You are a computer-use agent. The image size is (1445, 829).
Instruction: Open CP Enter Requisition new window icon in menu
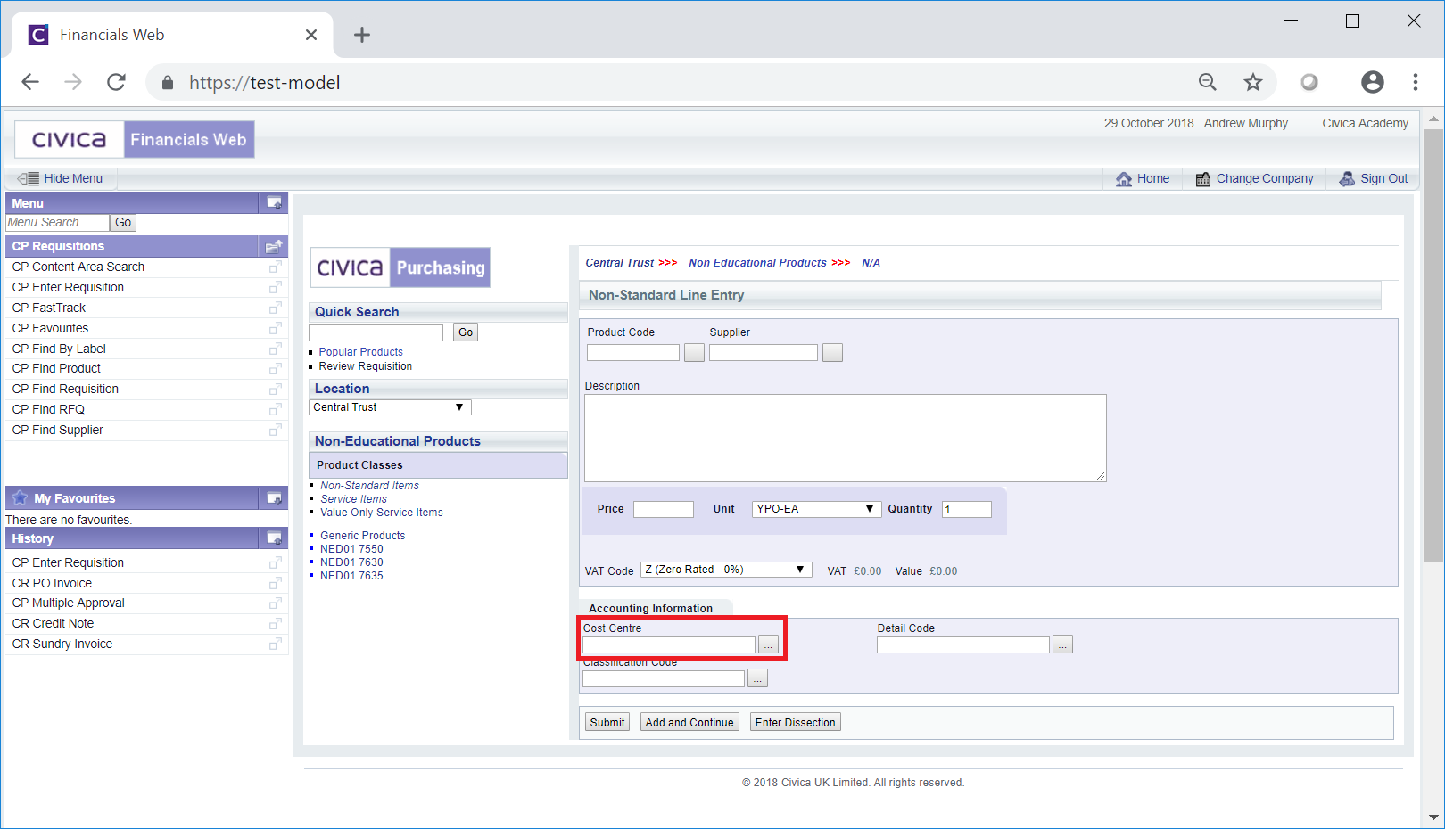click(275, 287)
